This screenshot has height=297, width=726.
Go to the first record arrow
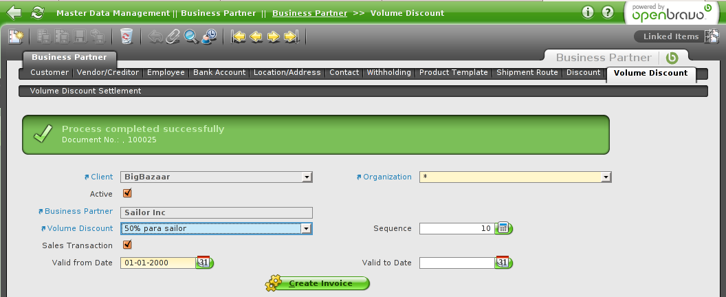point(238,36)
